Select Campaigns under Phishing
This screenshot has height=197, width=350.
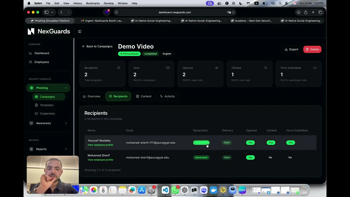click(x=49, y=97)
